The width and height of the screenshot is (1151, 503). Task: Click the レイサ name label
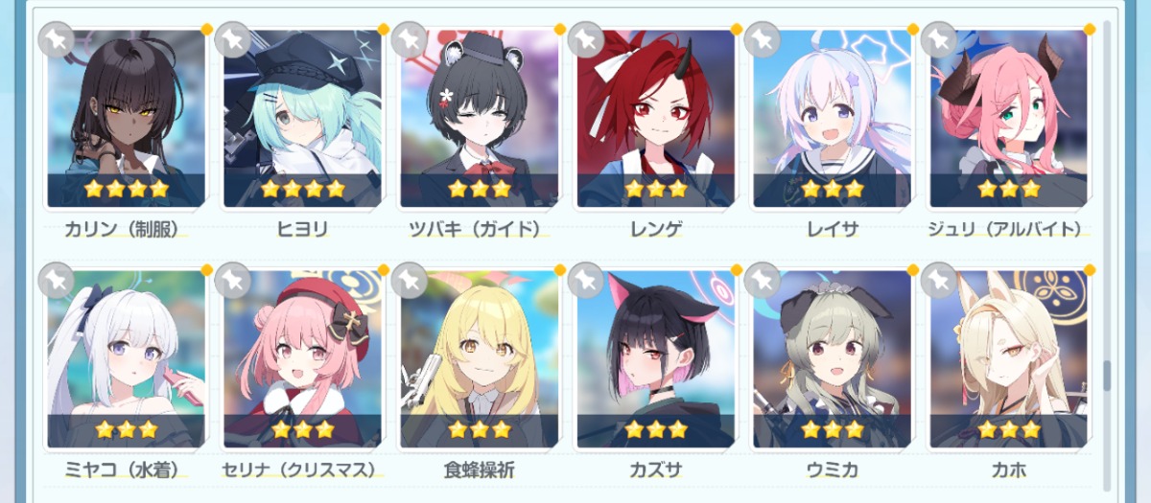click(x=833, y=229)
